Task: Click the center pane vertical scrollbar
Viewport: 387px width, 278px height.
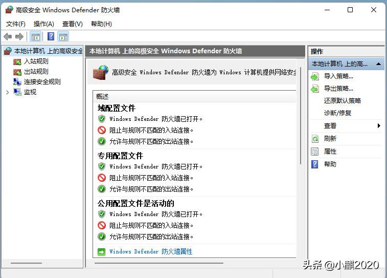Action: pyautogui.click(x=301, y=115)
